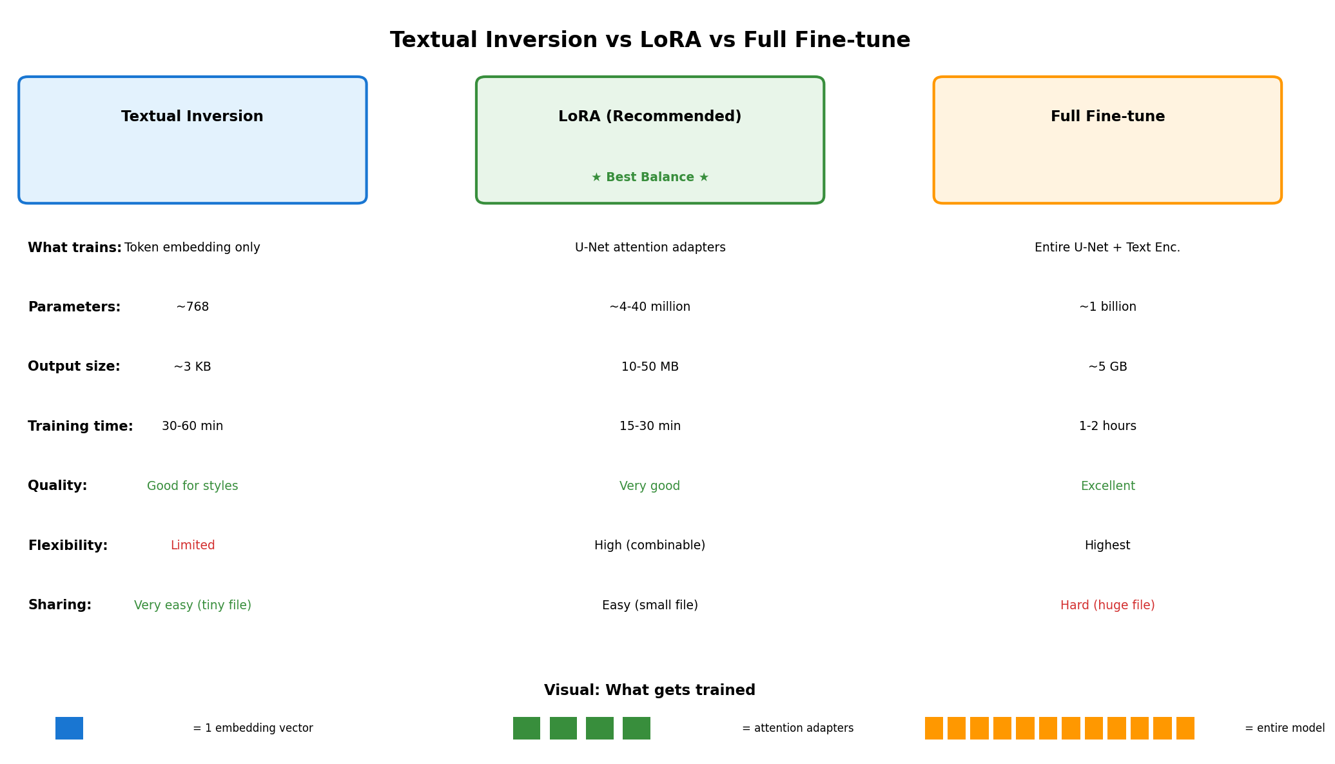Click the first green attention adapter square
1335x764 pixels.
[x=526, y=728]
